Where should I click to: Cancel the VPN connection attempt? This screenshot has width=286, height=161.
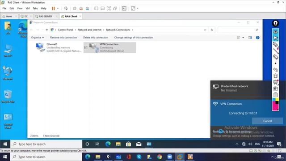tap(267, 121)
